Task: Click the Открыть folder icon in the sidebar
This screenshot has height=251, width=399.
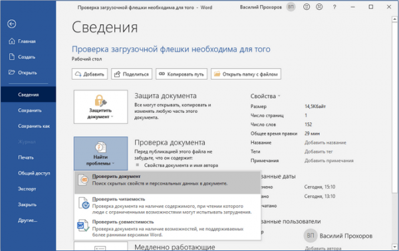Action: (12, 72)
